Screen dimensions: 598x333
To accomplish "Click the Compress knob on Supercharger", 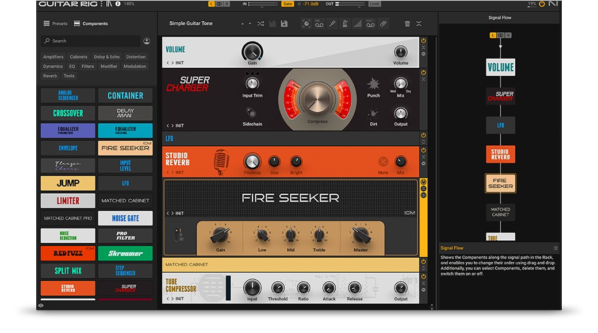I will tap(317, 99).
